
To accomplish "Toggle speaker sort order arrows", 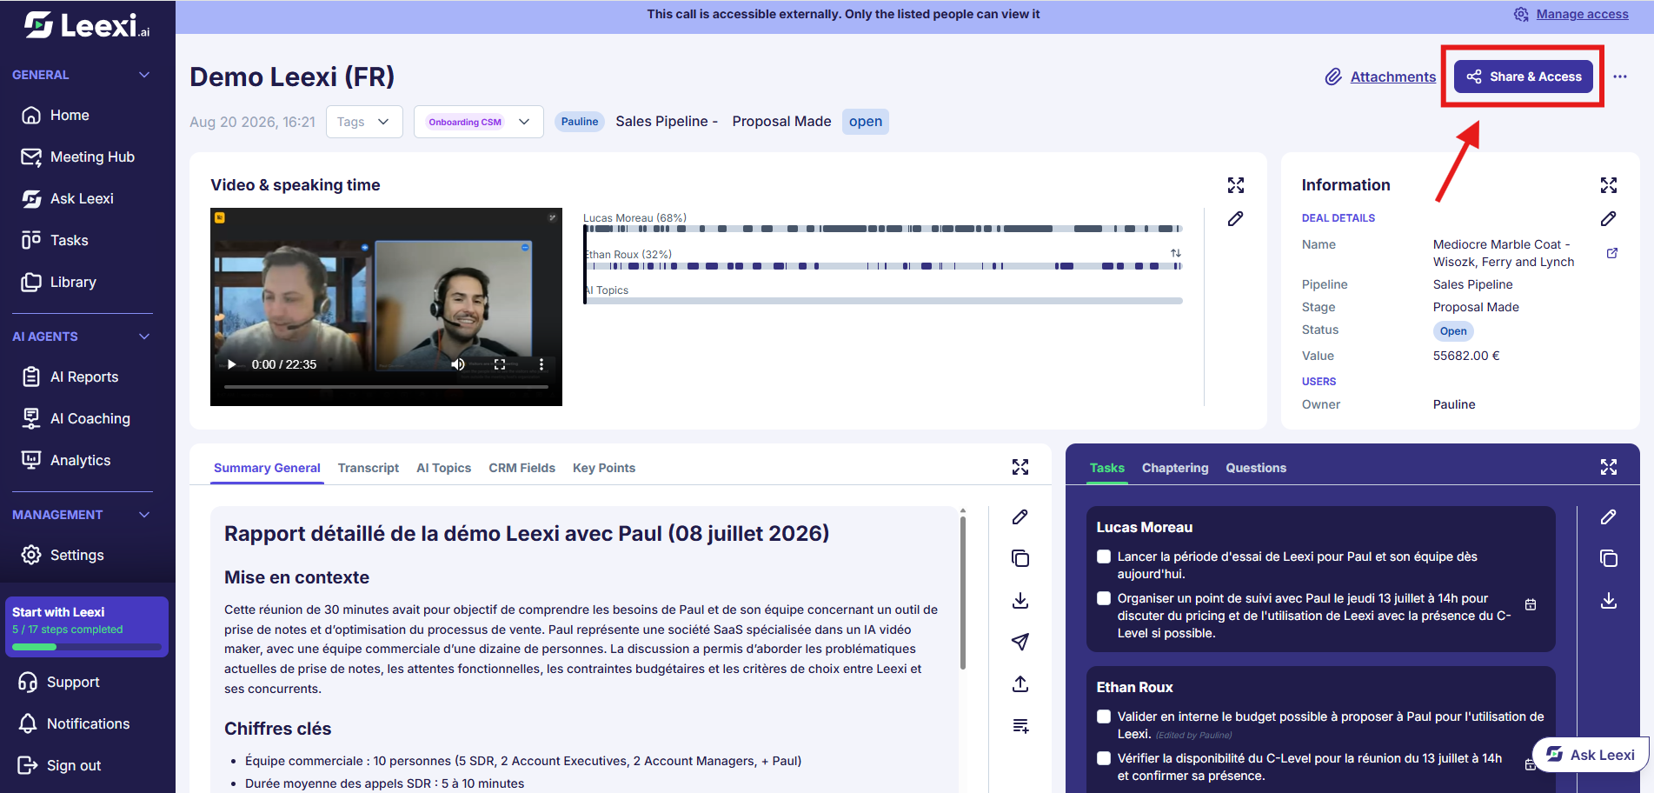I will coord(1176,253).
